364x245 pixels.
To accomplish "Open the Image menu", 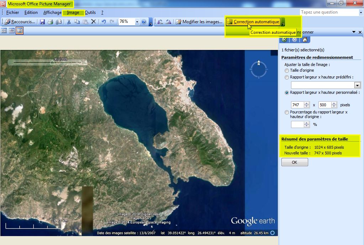I will (x=73, y=12).
